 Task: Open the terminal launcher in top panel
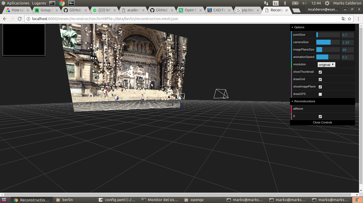tap(52, 3)
